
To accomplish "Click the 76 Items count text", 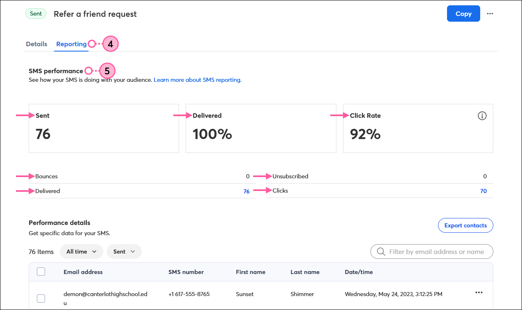I will [x=41, y=252].
